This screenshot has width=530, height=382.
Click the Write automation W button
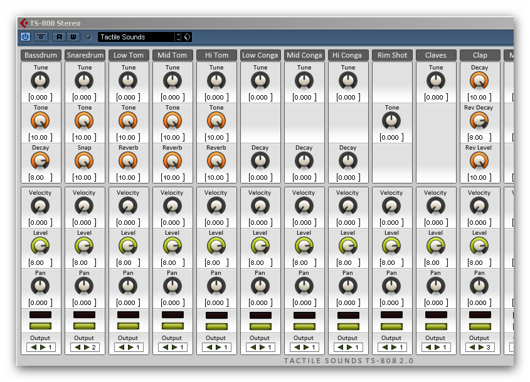(73, 37)
